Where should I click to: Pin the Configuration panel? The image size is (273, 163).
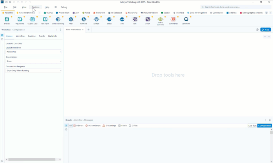(60, 30)
